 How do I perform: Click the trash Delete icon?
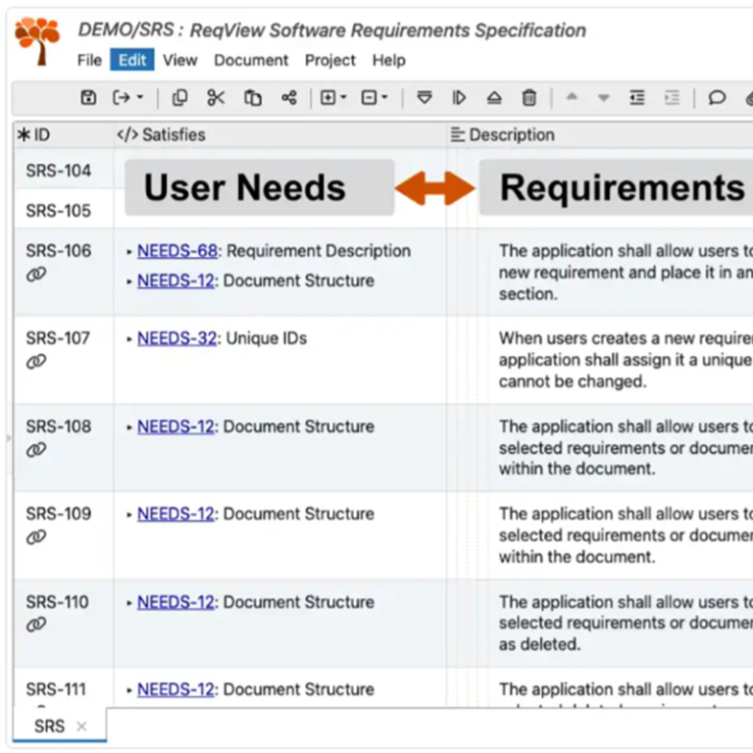(529, 98)
